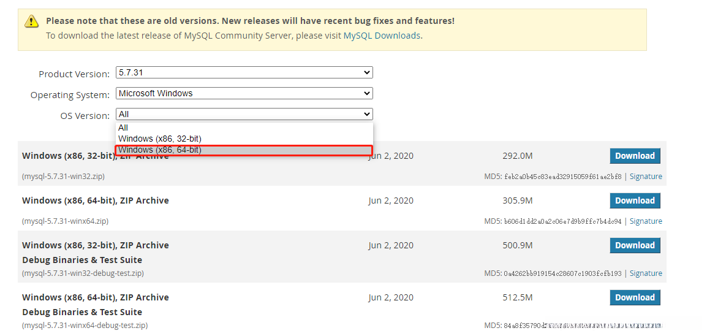Download the 500.9M win32 debug-test archive
The image size is (707, 336).
tap(635, 245)
